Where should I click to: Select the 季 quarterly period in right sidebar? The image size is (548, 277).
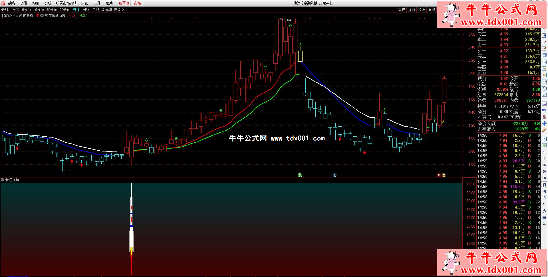click(x=544, y=217)
